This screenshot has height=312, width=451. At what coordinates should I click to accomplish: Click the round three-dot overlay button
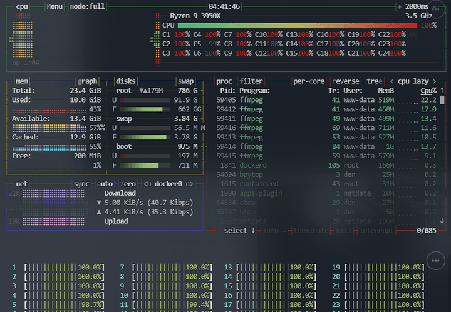[434, 261]
